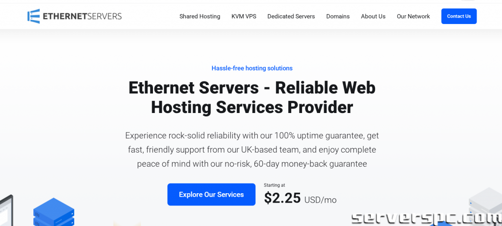Click the Hassle-free hosting solutions tagline
Screen dimensions: 502x226
pyautogui.click(x=252, y=68)
